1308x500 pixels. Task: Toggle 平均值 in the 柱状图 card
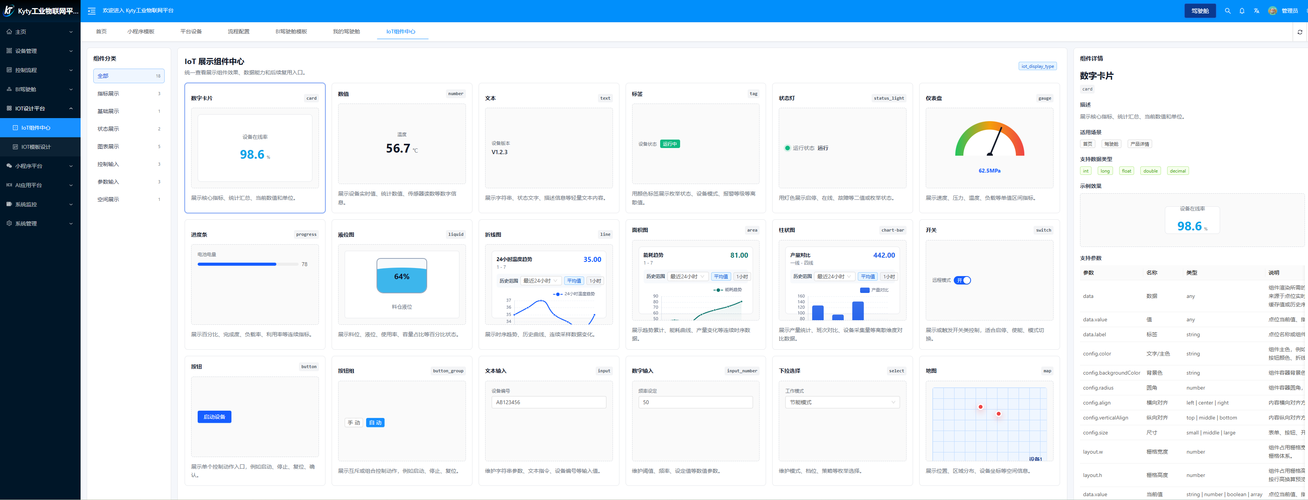[868, 277]
